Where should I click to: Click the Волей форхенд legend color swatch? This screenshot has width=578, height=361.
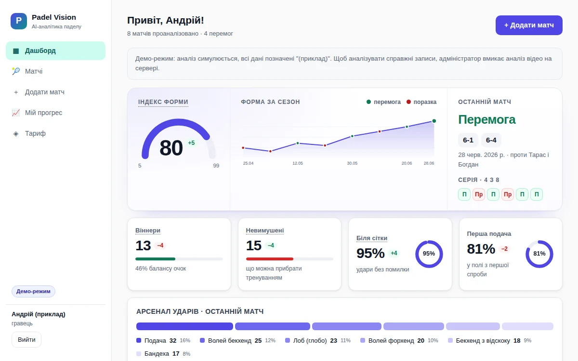[x=363, y=340]
